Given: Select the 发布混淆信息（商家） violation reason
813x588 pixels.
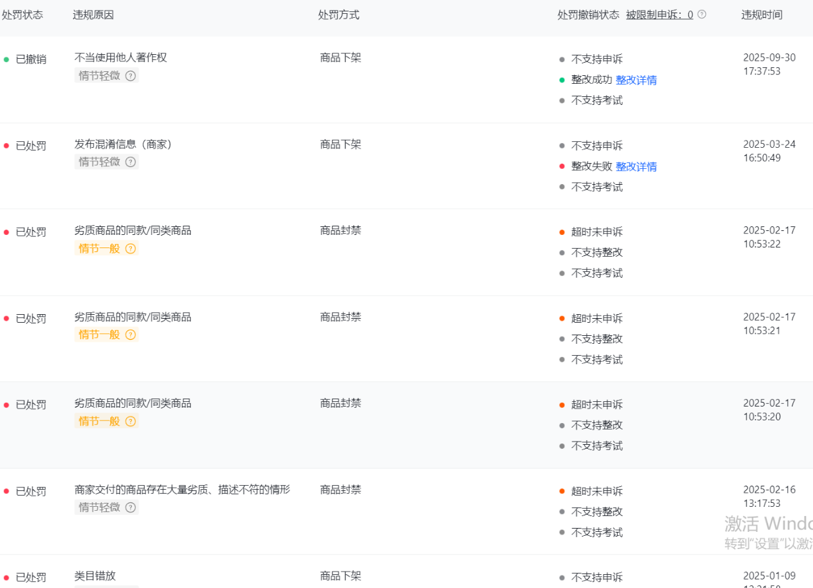Looking at the screenshot, I should (x=123, y=144).
